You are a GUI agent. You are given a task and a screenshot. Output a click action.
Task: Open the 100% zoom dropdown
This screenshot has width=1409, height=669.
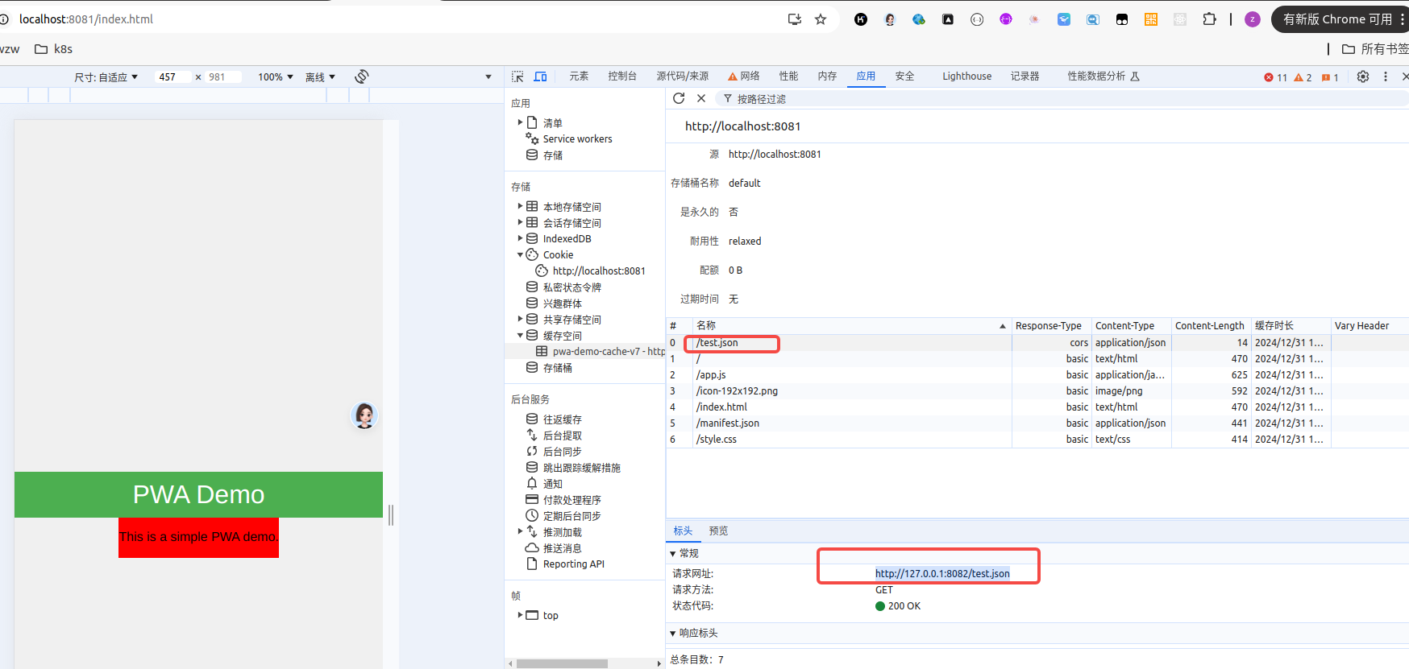pos(275,77)
